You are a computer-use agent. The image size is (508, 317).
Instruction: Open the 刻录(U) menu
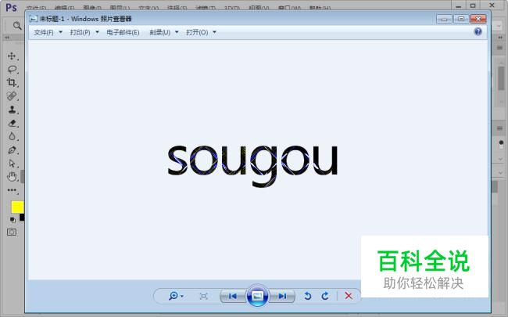tap(159, 32)
